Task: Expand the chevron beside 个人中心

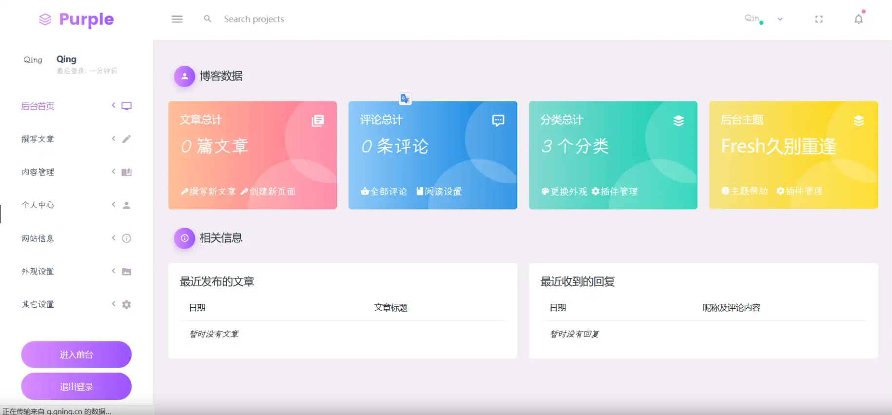Action: pyautogui.click(x=114, y=204)
